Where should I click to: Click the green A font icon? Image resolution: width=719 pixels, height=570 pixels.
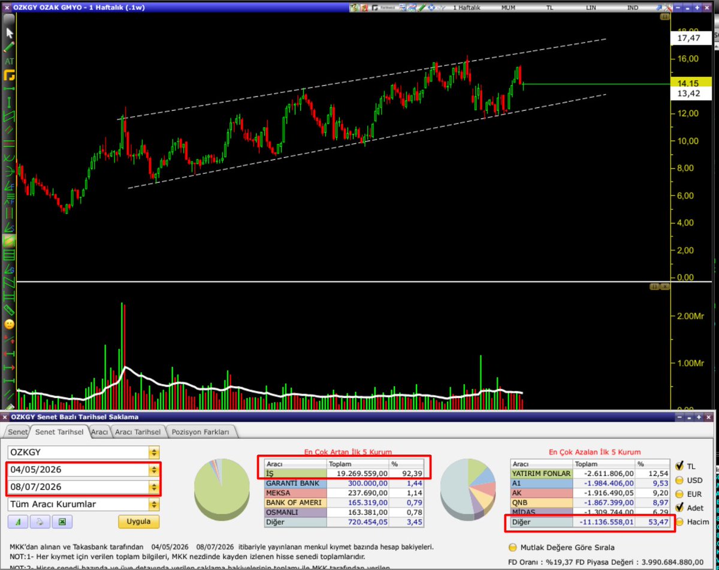tap(18, 521)
